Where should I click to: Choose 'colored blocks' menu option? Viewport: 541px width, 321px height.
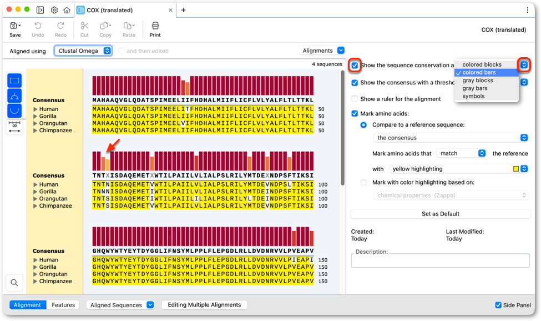point(486,64)
